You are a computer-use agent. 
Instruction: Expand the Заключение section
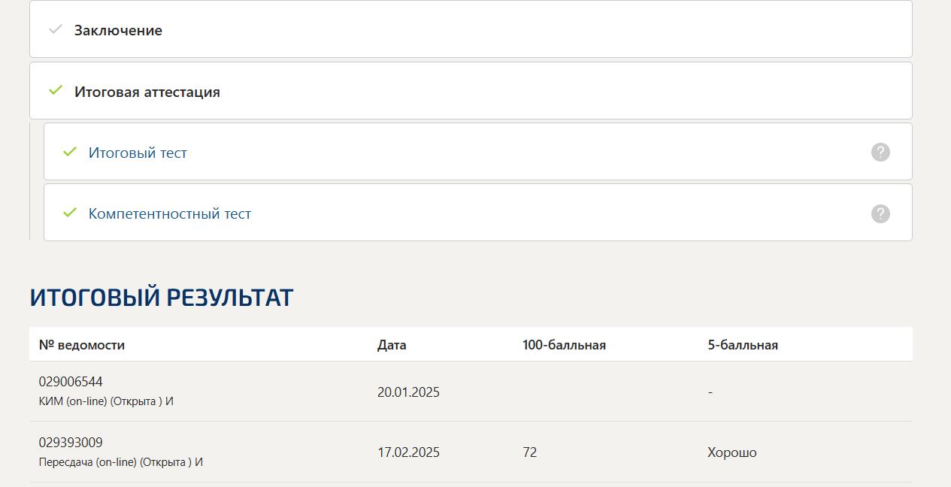471,29
